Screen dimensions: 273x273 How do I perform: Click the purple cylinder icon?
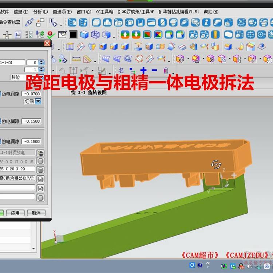click(x=166, y=71)
